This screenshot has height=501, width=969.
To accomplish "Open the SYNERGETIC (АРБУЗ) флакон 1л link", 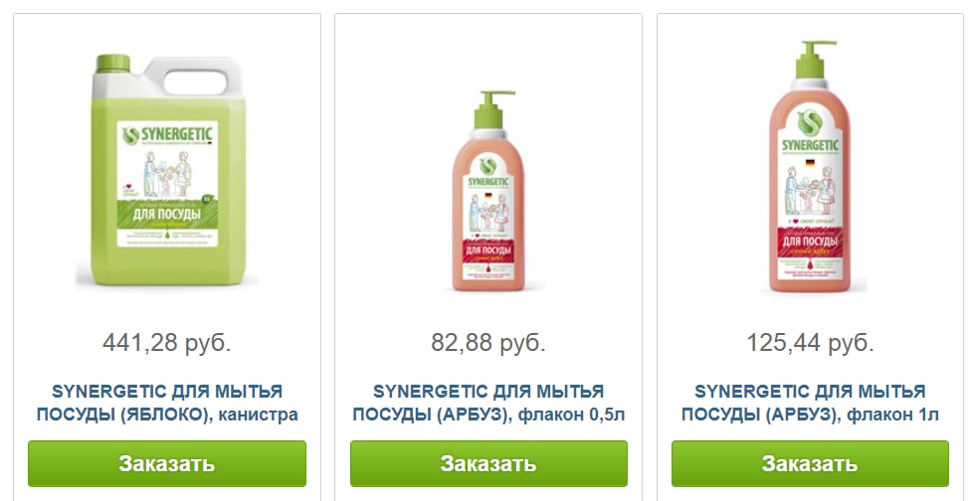I will [x=810, y=403].
